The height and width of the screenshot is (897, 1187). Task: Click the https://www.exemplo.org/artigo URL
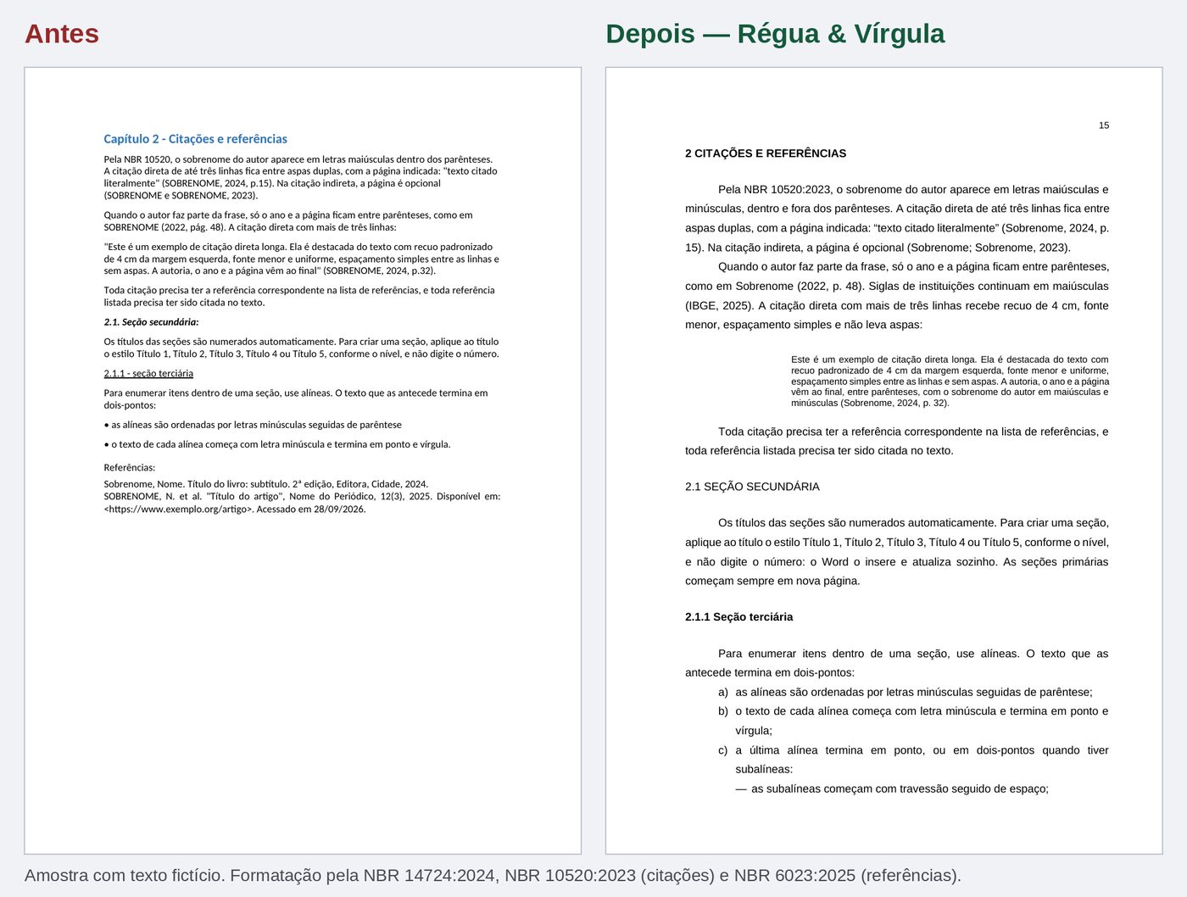click(x=178, y=510)
